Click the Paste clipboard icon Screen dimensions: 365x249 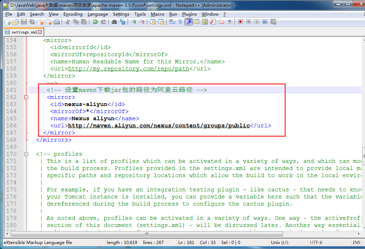coord(84,22)
